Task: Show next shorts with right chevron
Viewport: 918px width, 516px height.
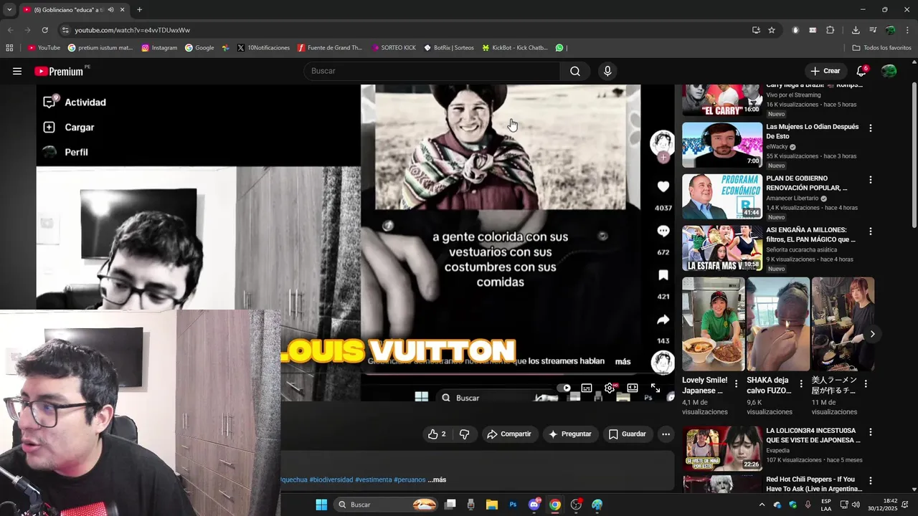Action: pyautogui.click(x=872, y=334)
